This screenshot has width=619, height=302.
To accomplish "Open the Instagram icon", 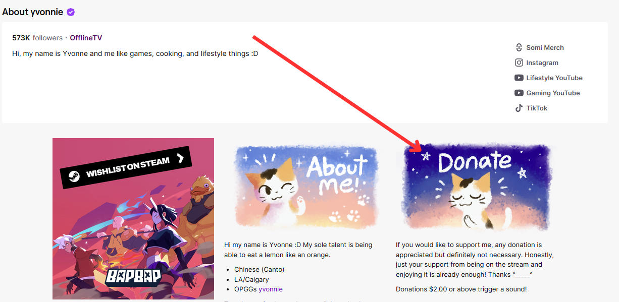I will pyautogui.click(x=519, y=63).
